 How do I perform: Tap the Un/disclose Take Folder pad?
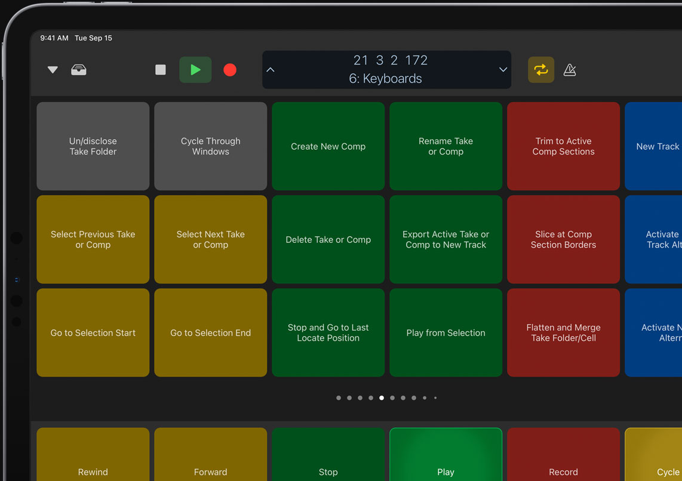[93, 146]
